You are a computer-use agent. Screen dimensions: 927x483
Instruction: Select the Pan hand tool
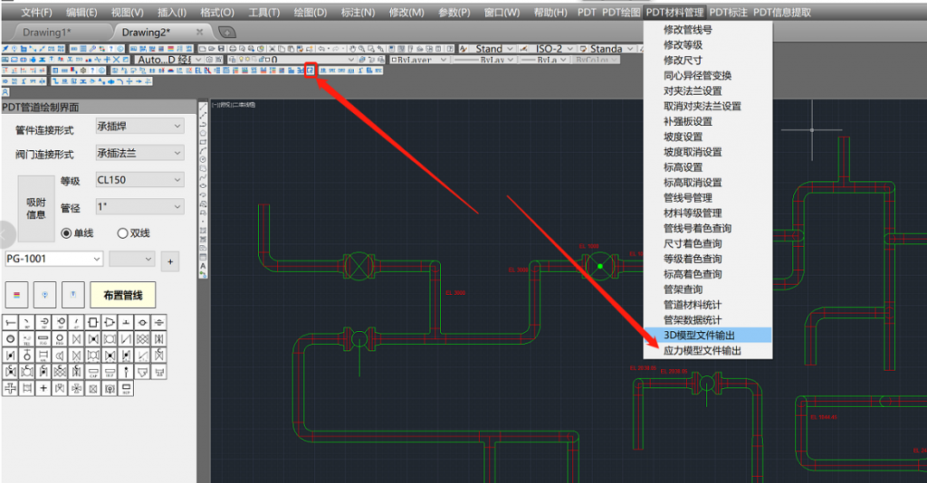pyautogui.click(x=352, y=48)
